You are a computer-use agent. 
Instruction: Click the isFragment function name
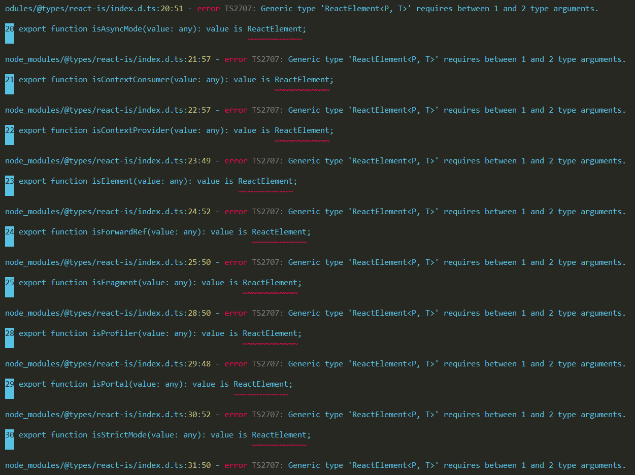115,283
